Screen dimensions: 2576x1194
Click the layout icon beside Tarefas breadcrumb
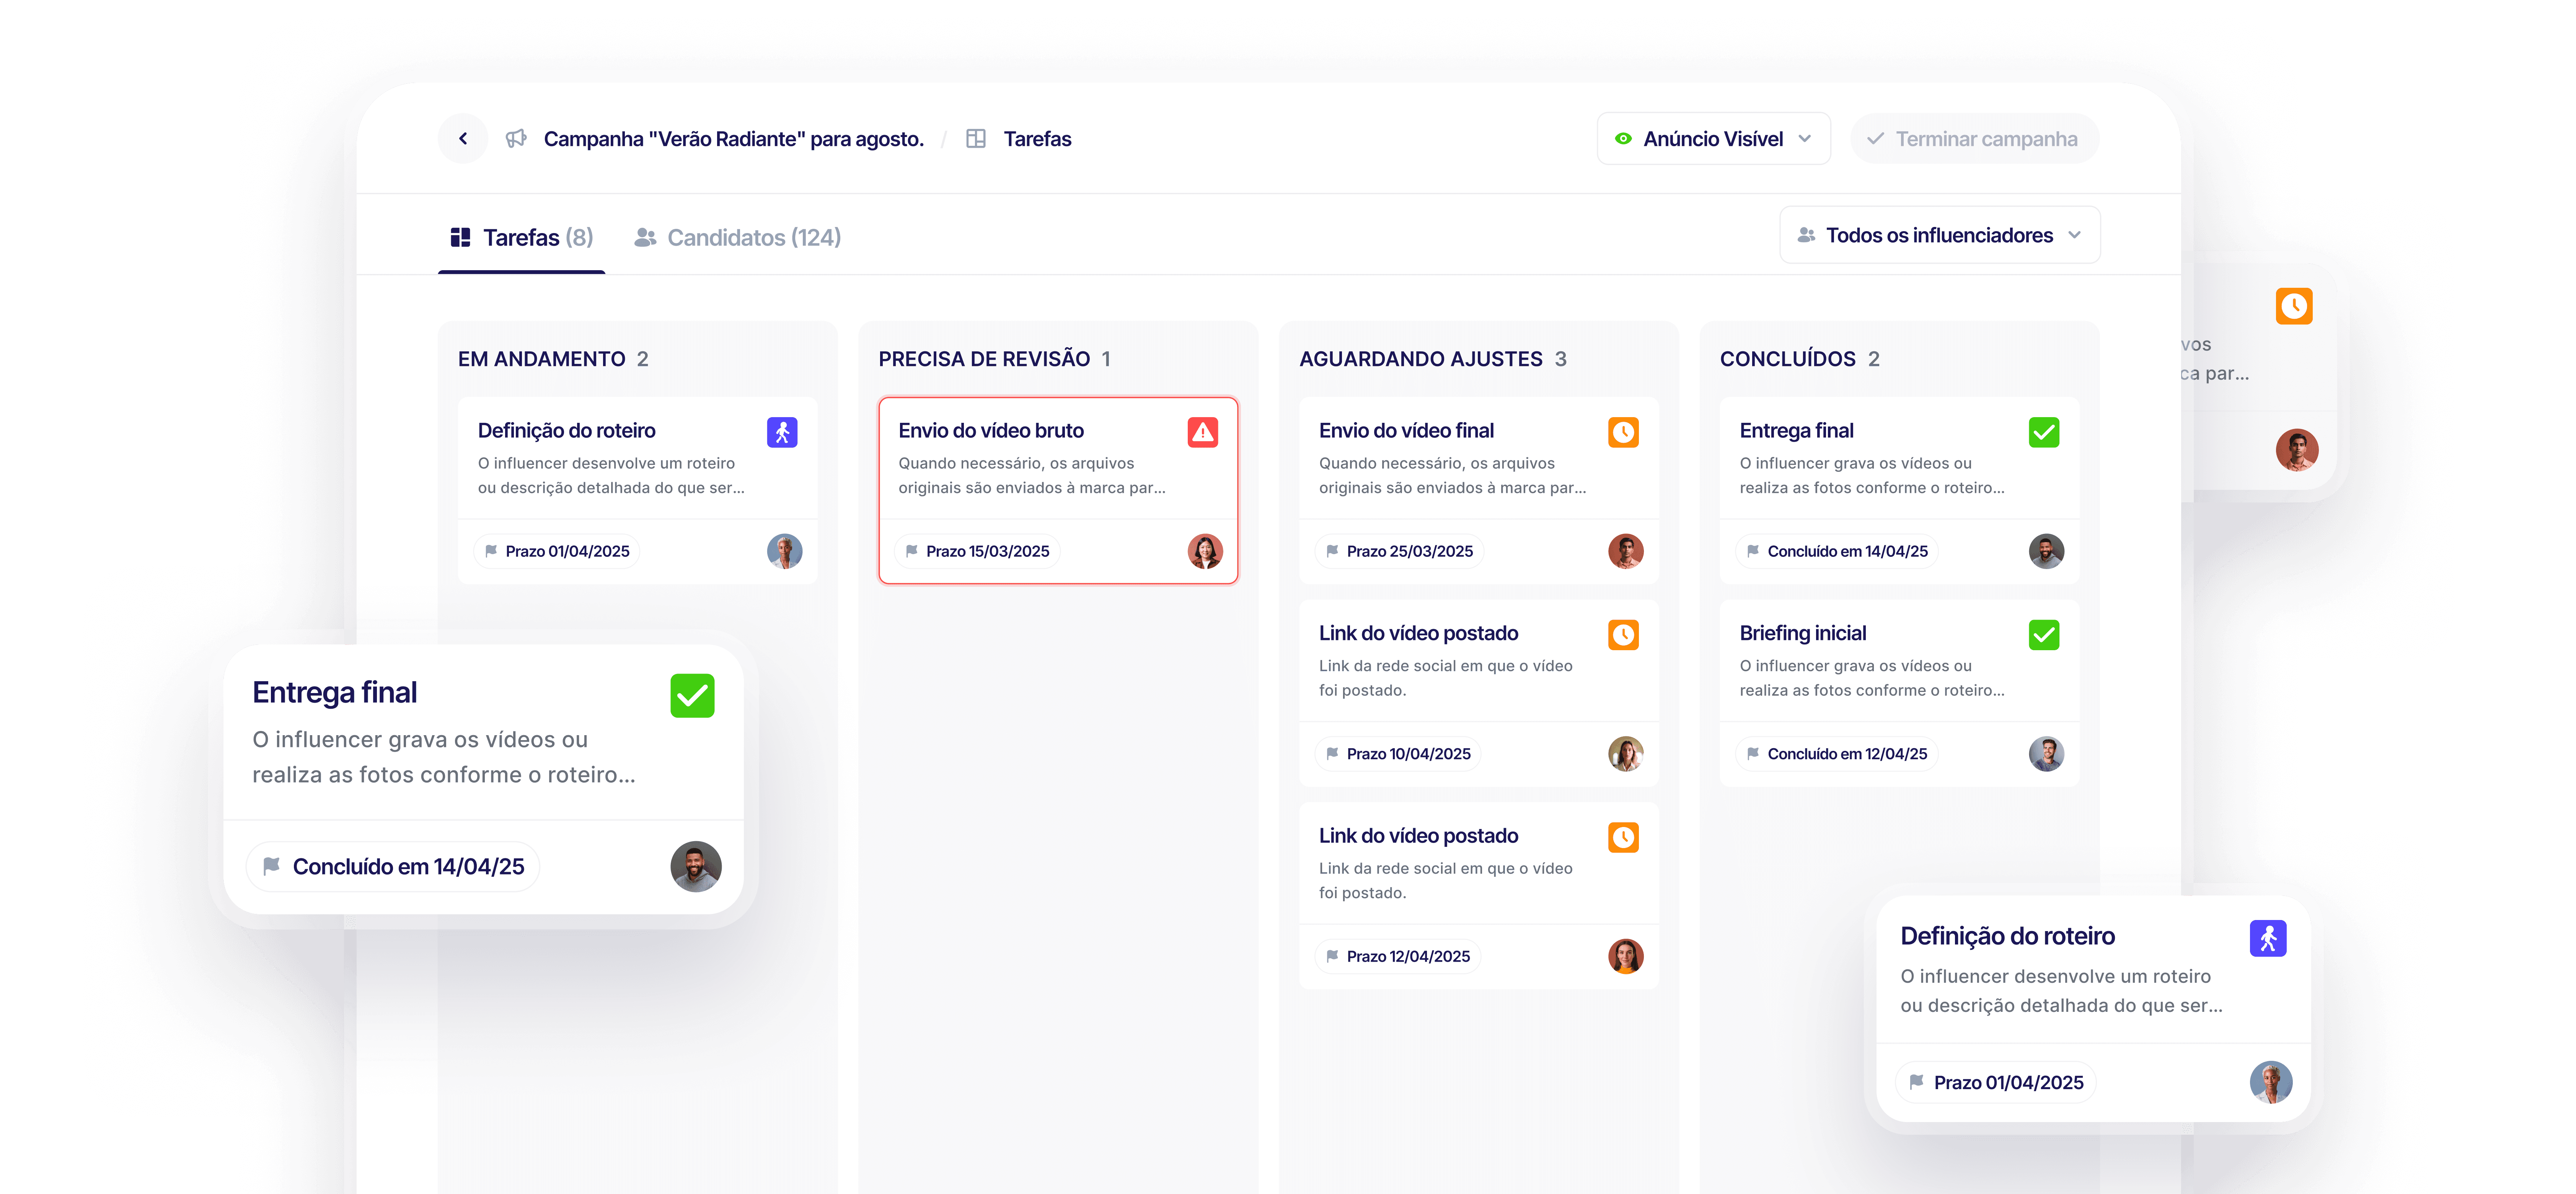(976, 139)
